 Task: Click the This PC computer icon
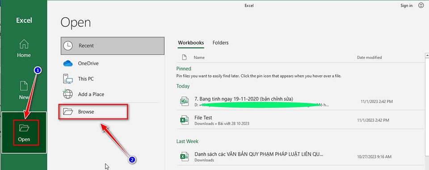[x=68, y=79]
